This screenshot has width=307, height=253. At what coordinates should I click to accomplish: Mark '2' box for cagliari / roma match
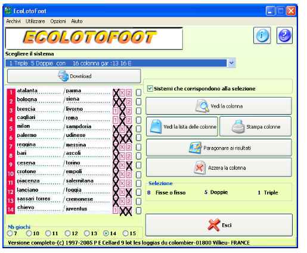tap(129, 120)
